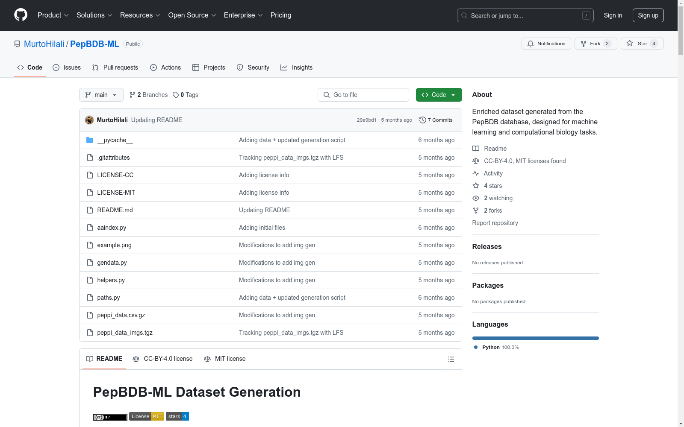Open the Projects tab

pyautogui.click(x=209, y=67)
